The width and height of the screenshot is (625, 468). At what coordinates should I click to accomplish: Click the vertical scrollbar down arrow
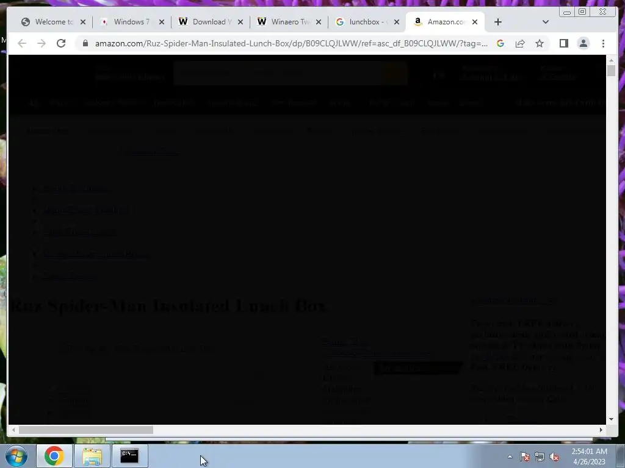click(611, 419)
